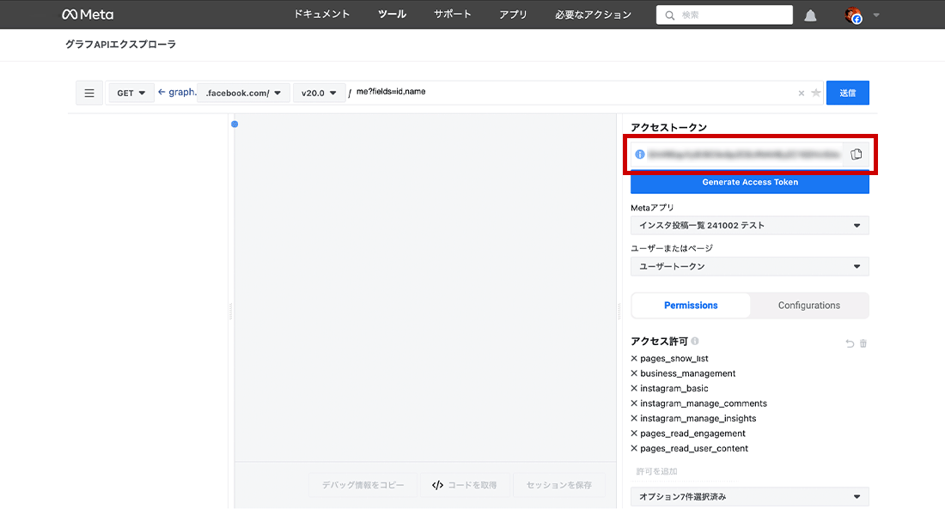The width and height of the screenshot is (945, 515).
Task: Click the info icon beside アクセス許可
Action: pyautogui.click(x=695, y=341)
